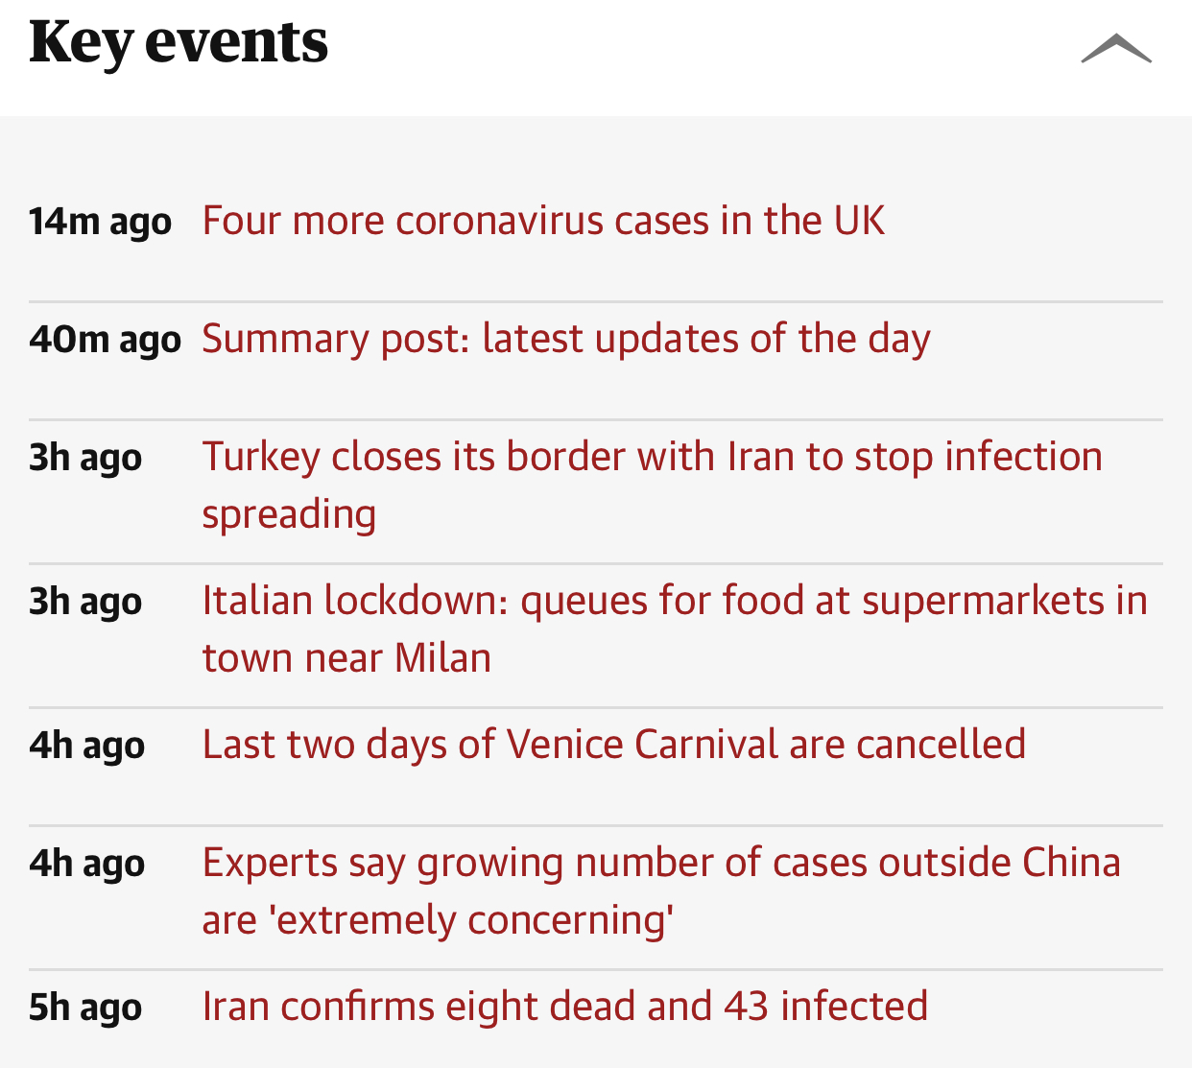1192x1068 pixels.
Task: Click the '5h ago' timestamp
Action: [85, 1008]
